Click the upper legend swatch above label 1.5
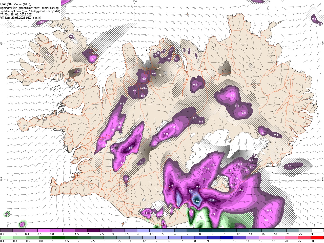The width and height of the screenshot is (324, 243). point(81,231)
